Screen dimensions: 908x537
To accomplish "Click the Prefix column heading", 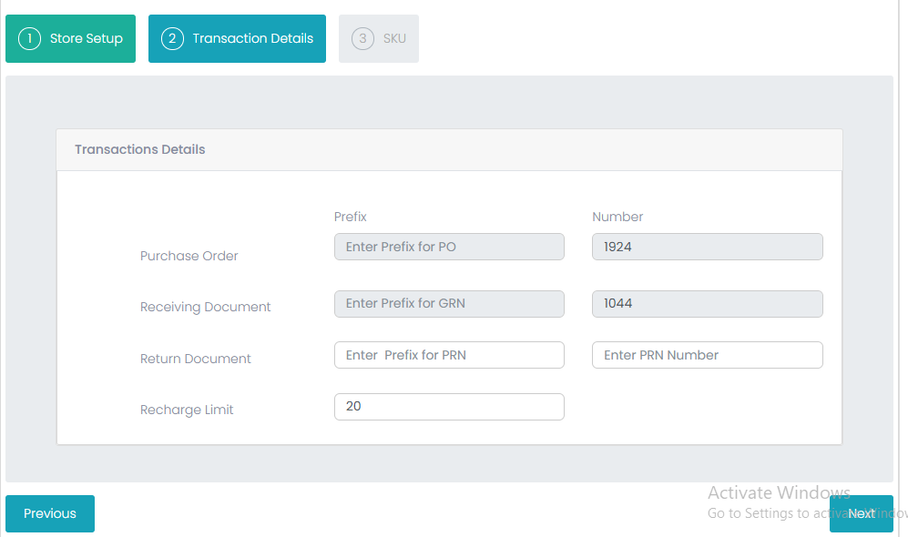I will [350, 217].
